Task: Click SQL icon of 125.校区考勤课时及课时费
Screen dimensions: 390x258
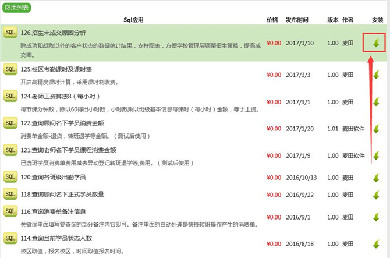Action: 10,69
